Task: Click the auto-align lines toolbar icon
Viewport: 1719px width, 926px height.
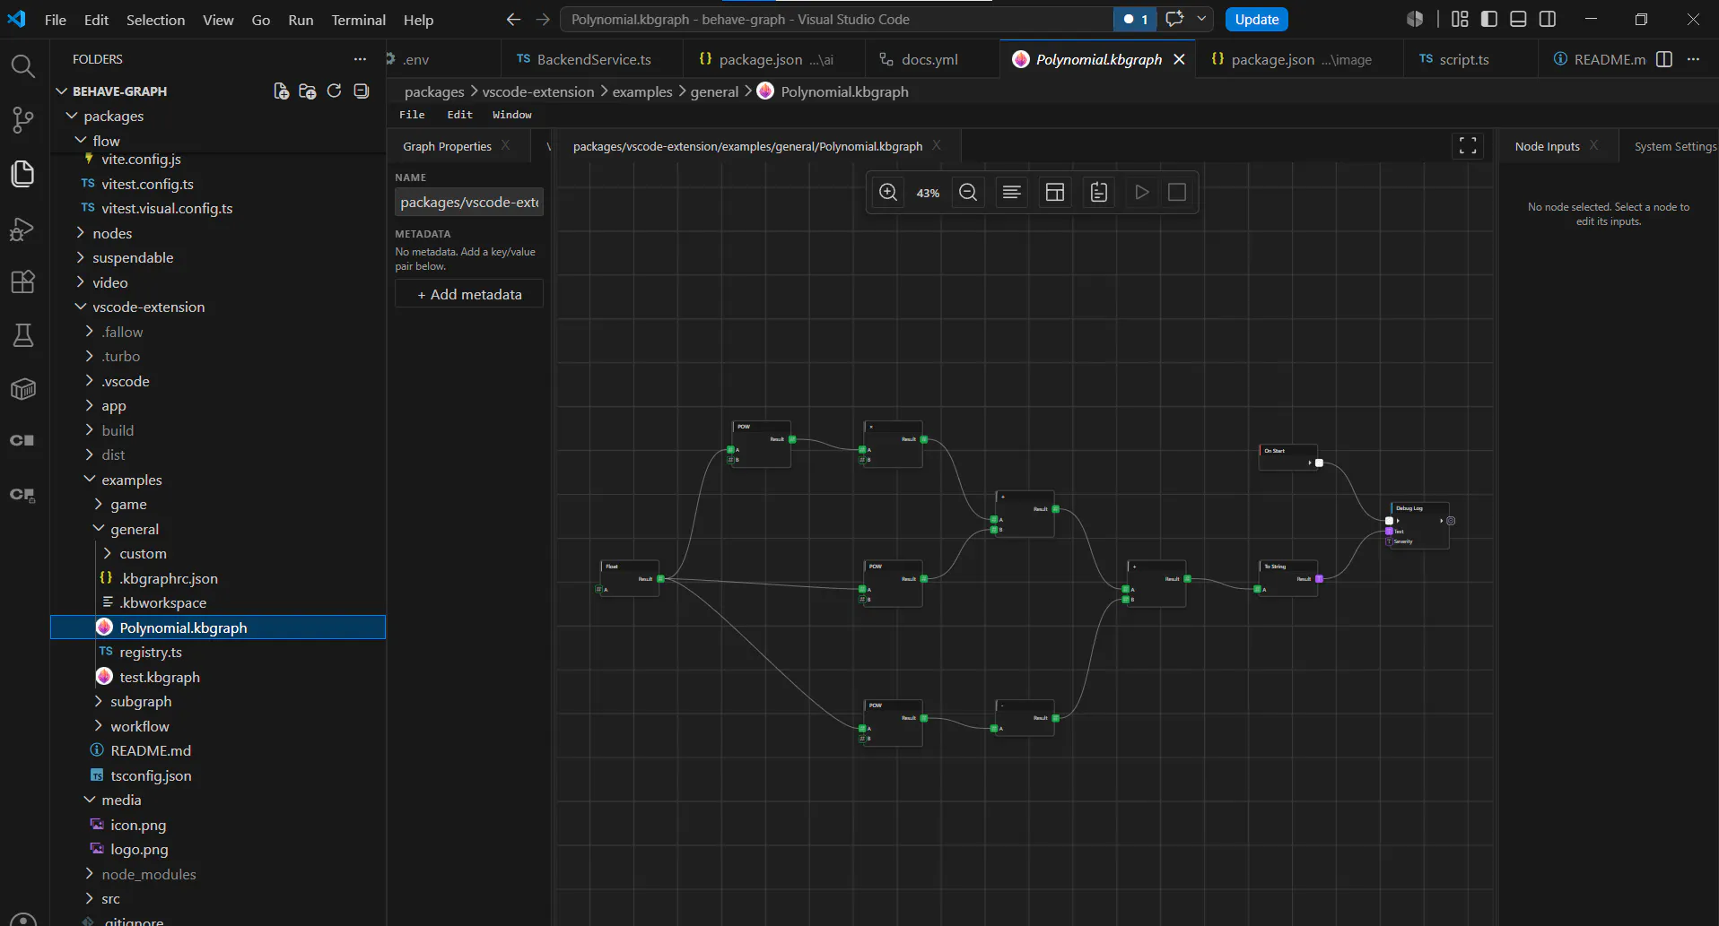Action: pos(1012,193)
